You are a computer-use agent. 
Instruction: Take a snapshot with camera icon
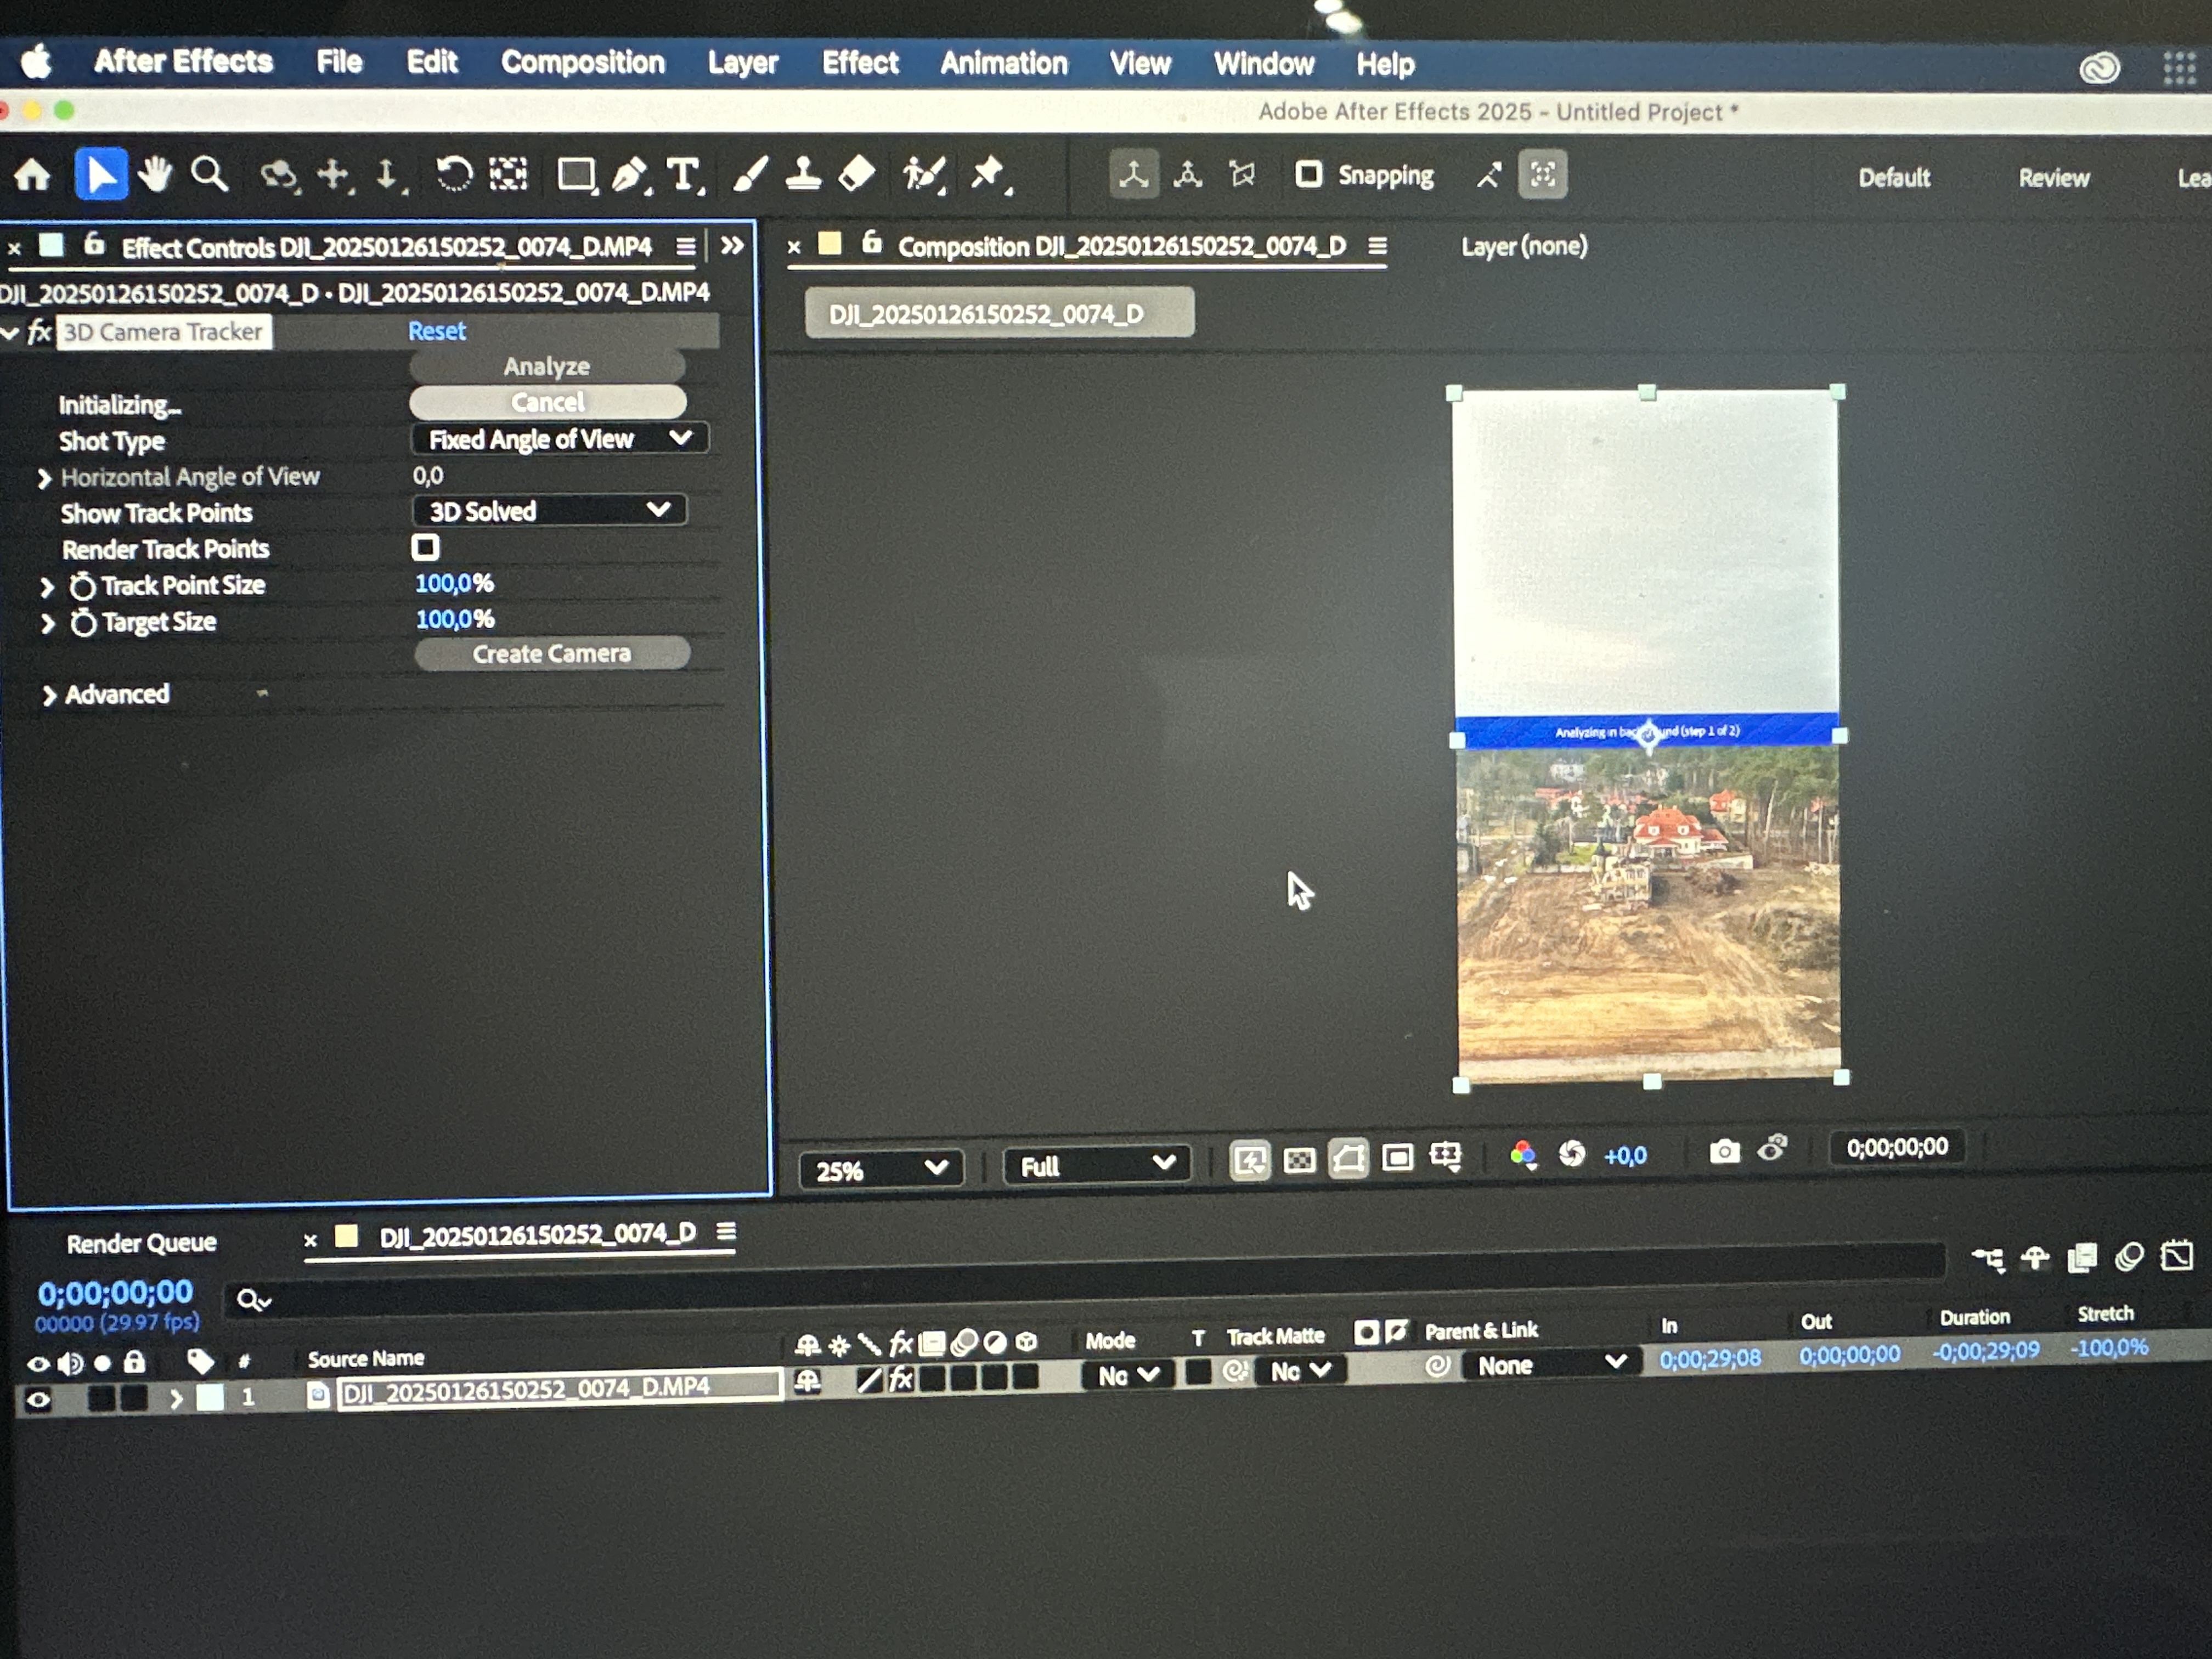point(1724,1151)
